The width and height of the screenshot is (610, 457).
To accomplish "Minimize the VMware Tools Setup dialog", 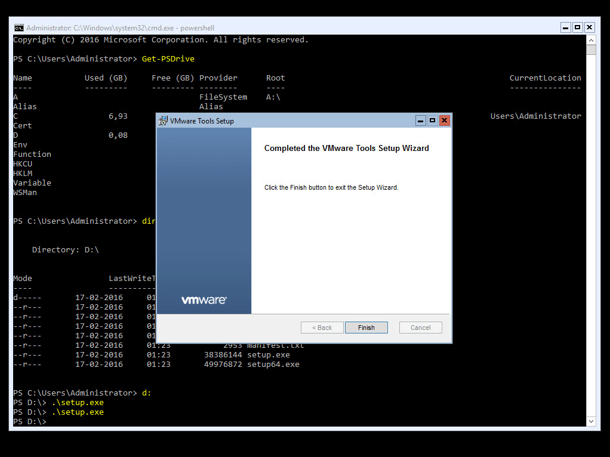I will pyautogui.click(x=420, y=121).
